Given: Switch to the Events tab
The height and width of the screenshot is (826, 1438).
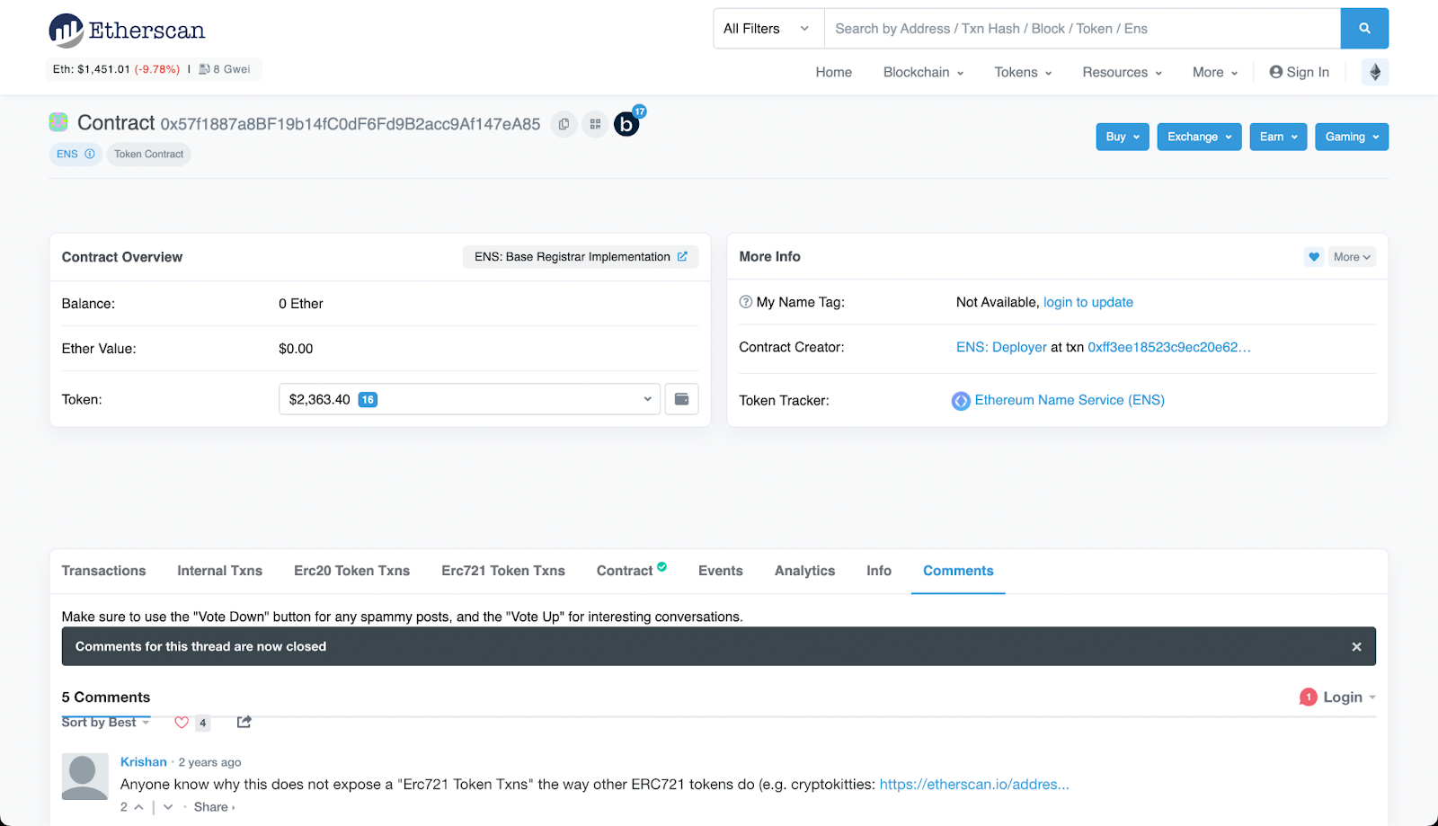Looking at the screenshot, I should pos(721,571).
